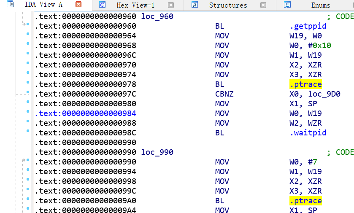Click operand X2, XZR at address 970
354x213 pixels.
coord(305,65)
